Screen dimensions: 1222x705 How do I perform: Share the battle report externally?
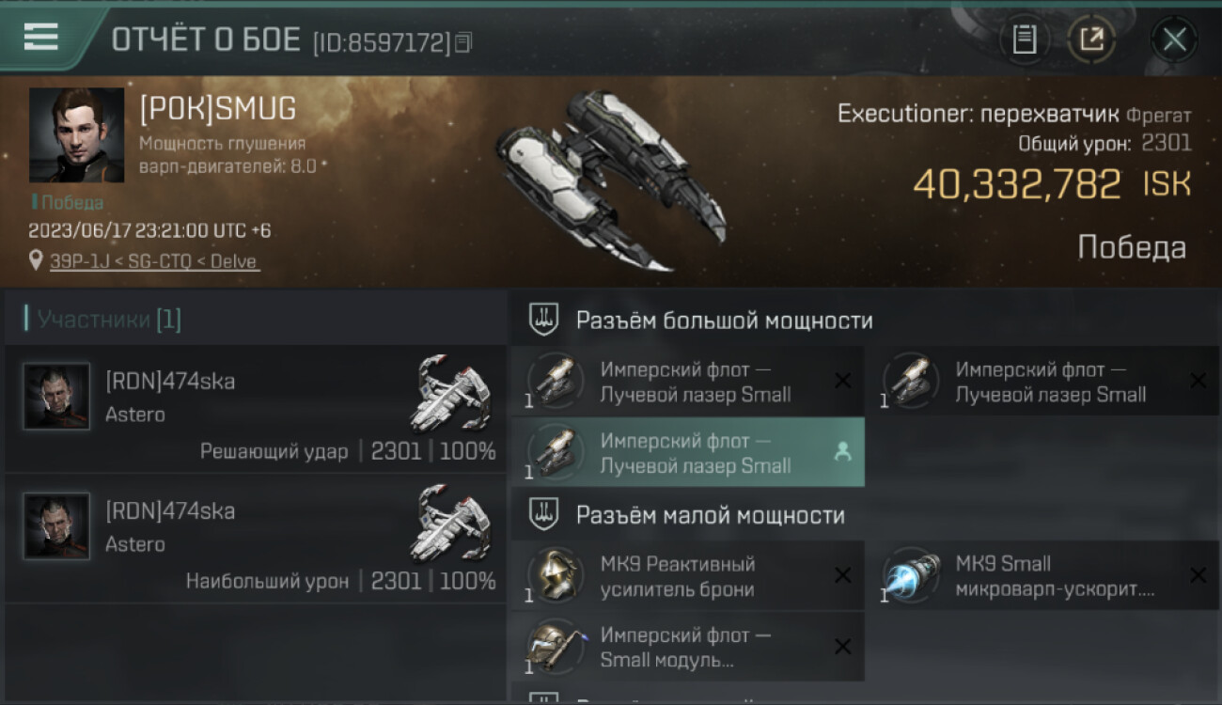(1091, 39)
